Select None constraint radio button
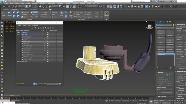The image size is (186, 104). (x=178, y=30)
